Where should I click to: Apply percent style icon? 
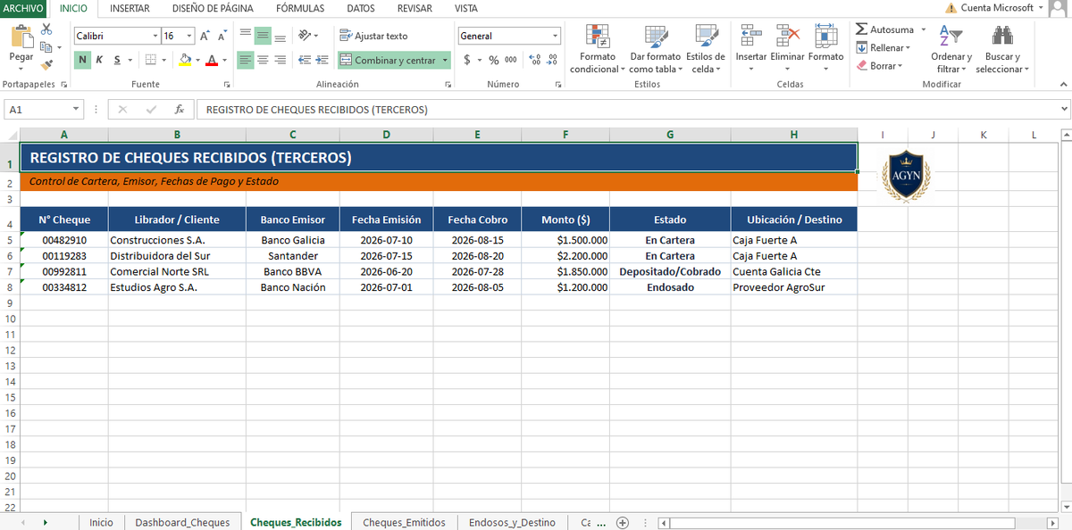493,60
